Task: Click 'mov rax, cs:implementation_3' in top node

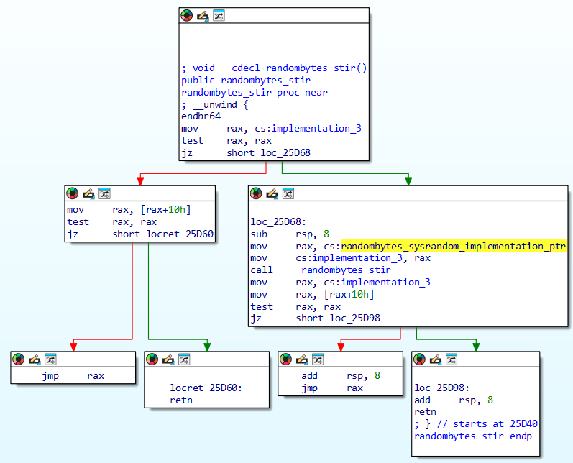Action: point(271,129)
